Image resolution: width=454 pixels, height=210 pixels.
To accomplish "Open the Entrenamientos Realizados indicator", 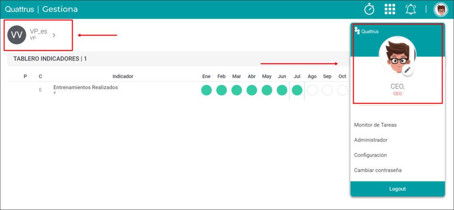I will click(86, 87).
